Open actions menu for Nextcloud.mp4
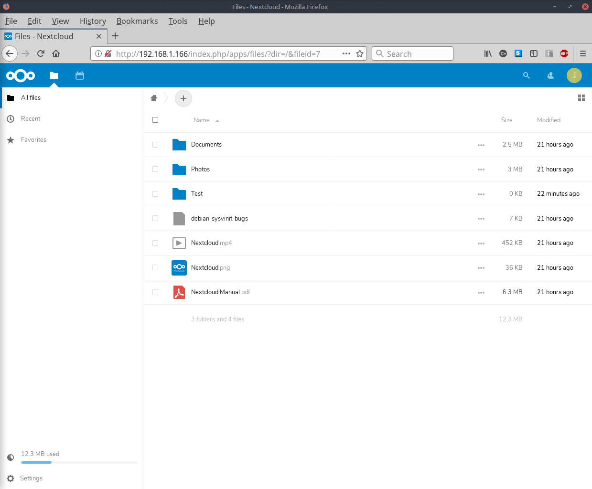 point(481,244)
